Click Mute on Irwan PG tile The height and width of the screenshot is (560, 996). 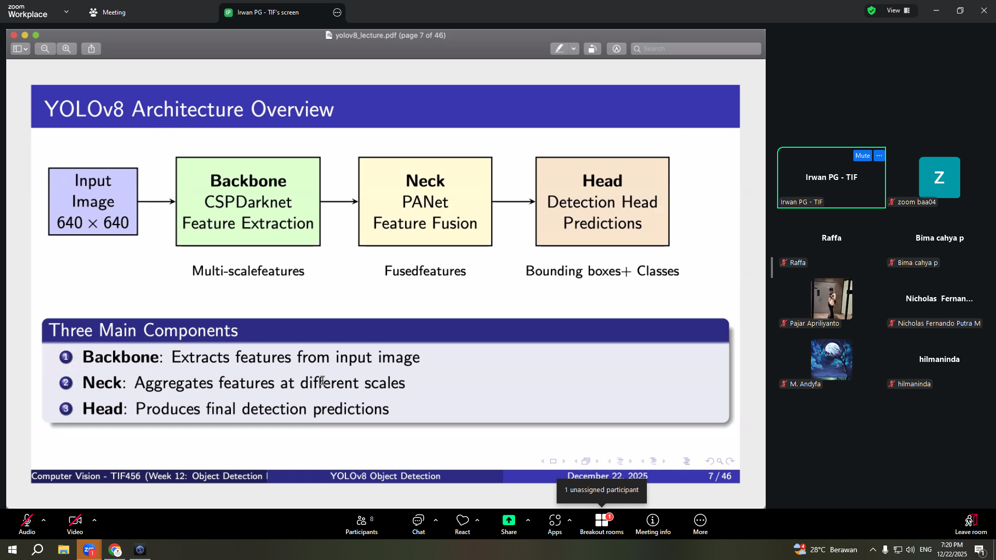tap(862, 156)
